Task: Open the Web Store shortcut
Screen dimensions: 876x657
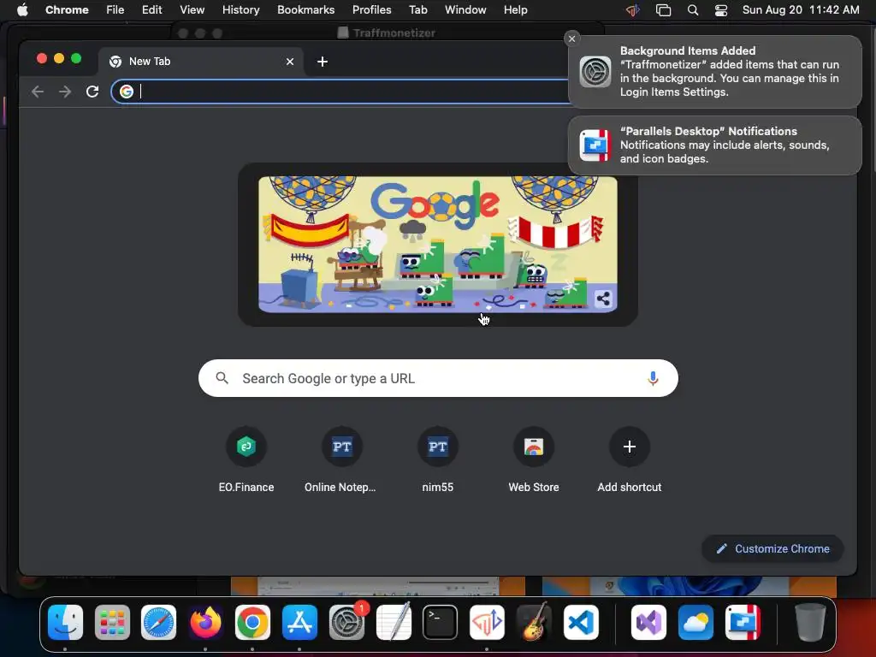Action: 534,460
